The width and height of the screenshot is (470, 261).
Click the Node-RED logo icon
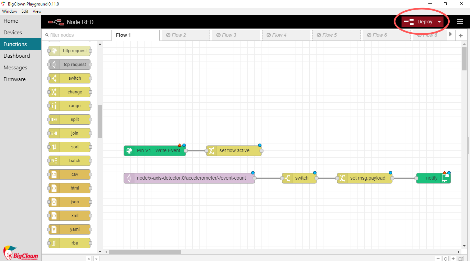click(x=56, y=22)
